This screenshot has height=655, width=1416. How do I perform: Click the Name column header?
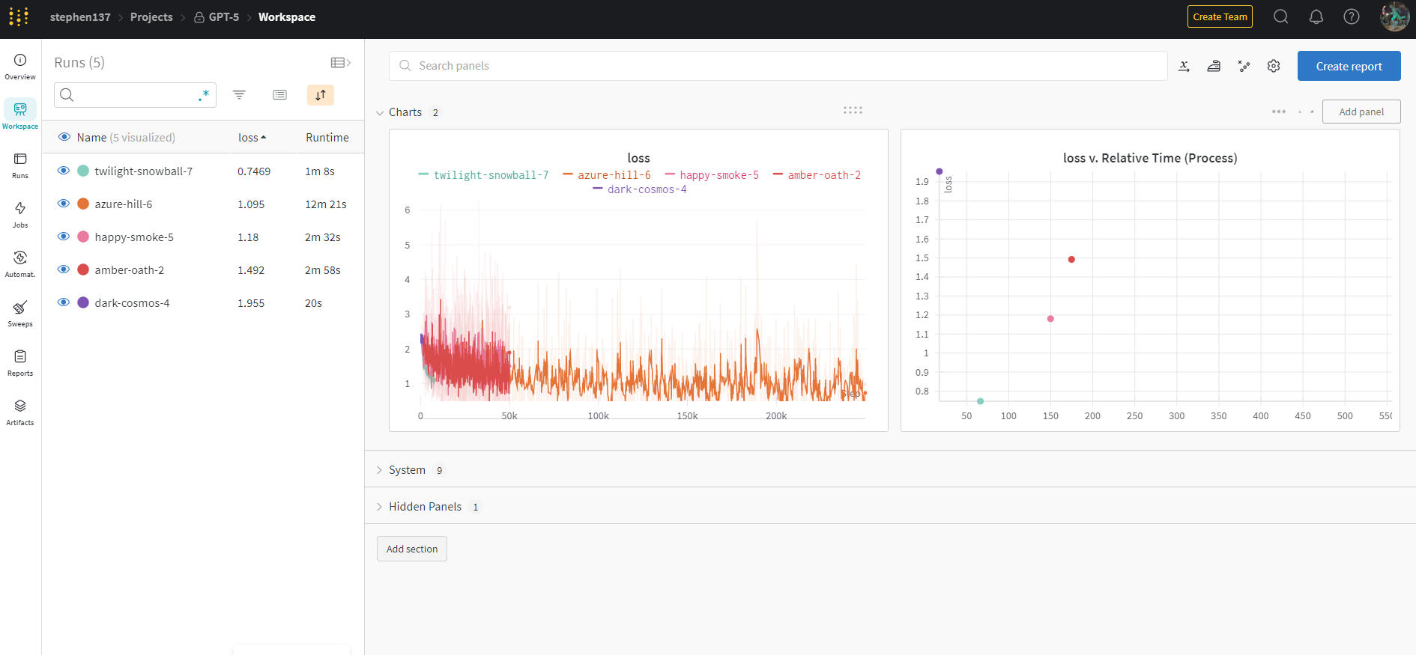point(91,138)
